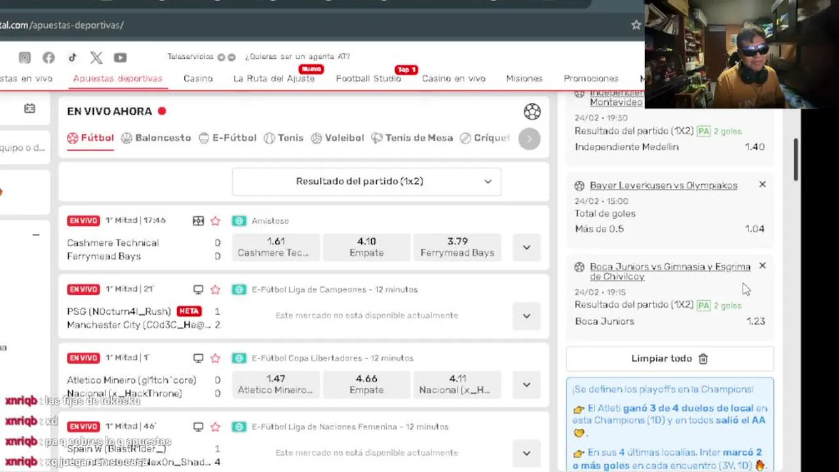
Task: Open the Facebook social icon
Action: point(49,58)
